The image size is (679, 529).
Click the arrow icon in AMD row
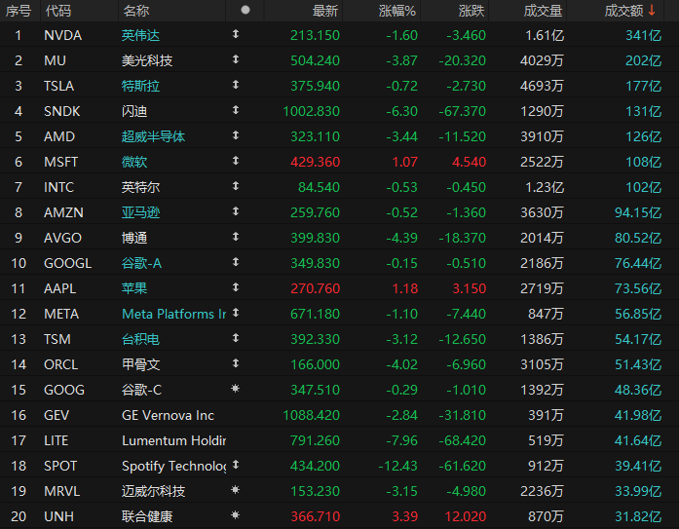236,135
